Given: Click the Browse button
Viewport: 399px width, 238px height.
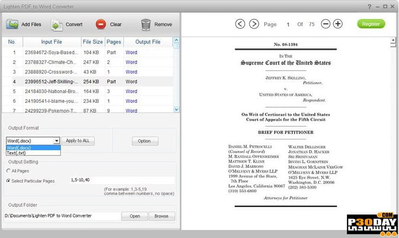Looking at the screenshot, I should (x=162, y=216).
